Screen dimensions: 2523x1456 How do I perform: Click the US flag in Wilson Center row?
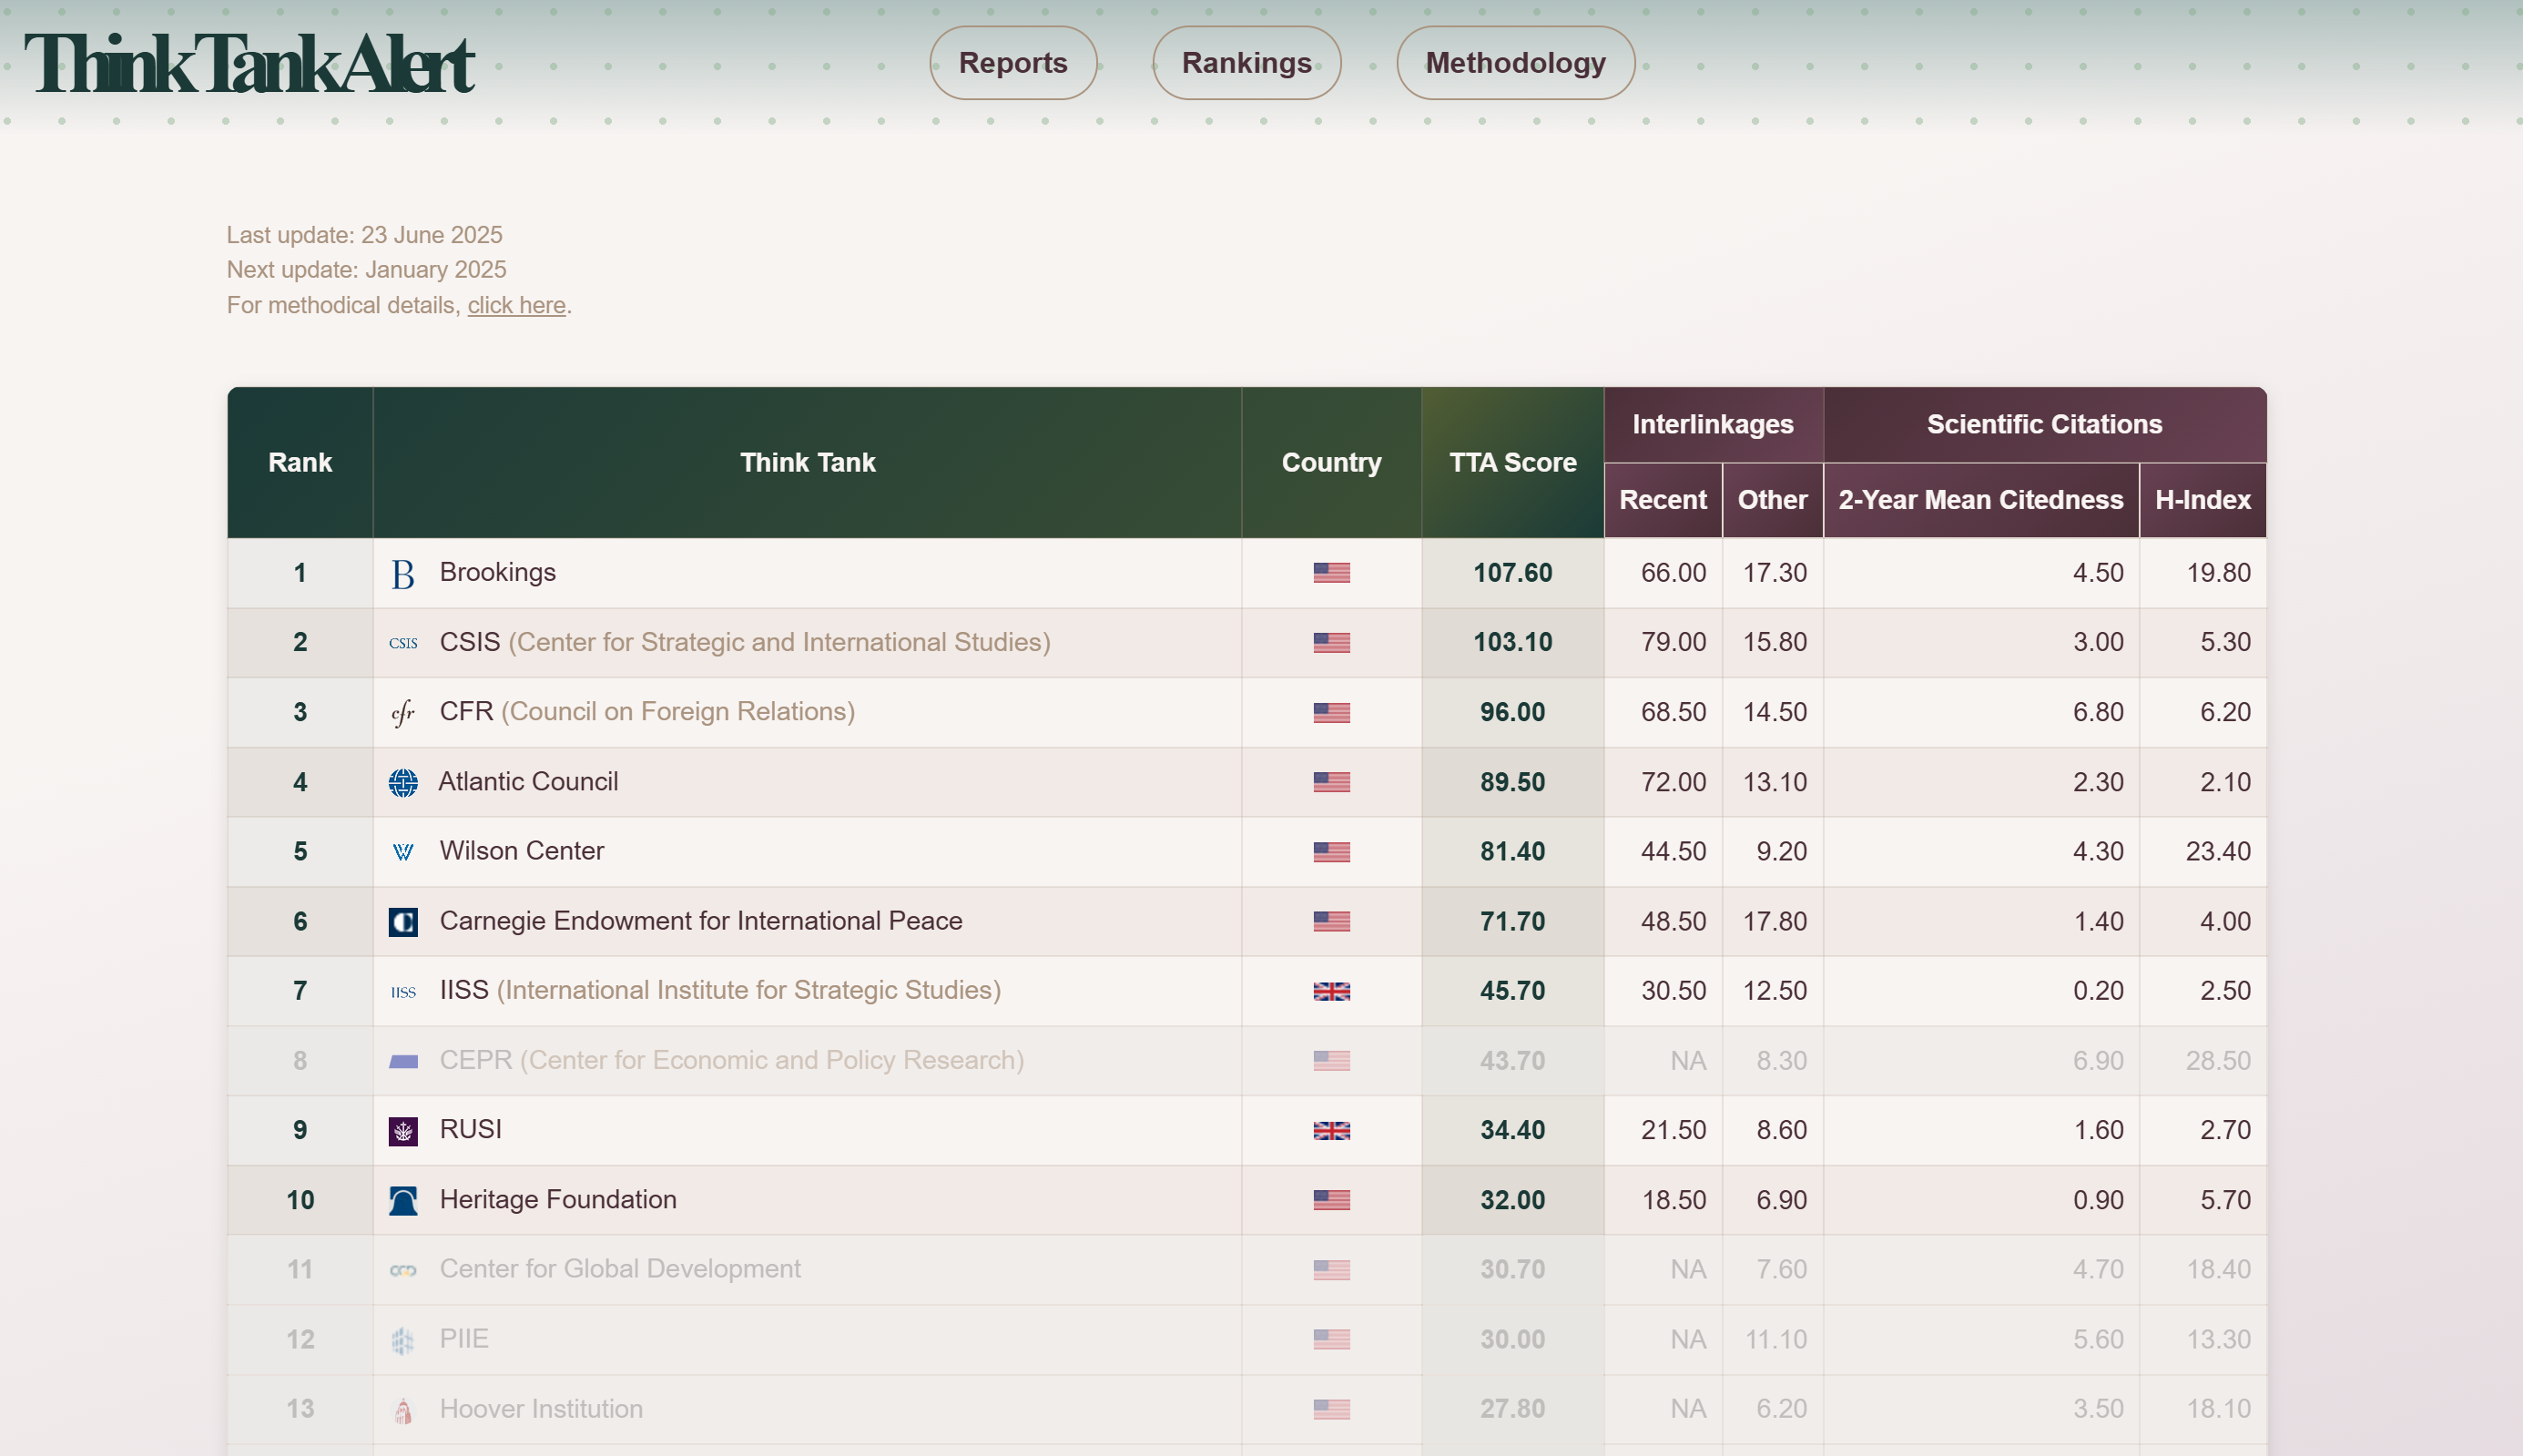click(x=1331, y=852)
